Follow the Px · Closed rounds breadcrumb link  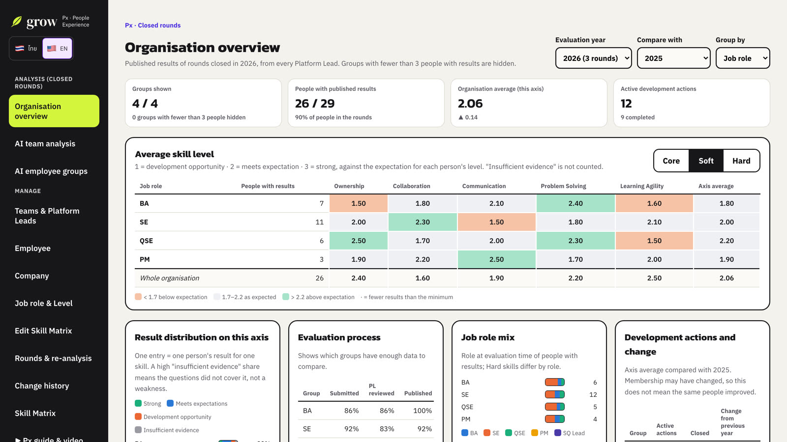(152, 25)
